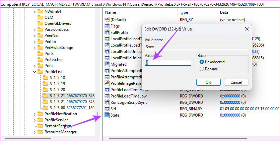Click the Flags DWORD value icon
280x141 pixels.
[x=107, y=26]
